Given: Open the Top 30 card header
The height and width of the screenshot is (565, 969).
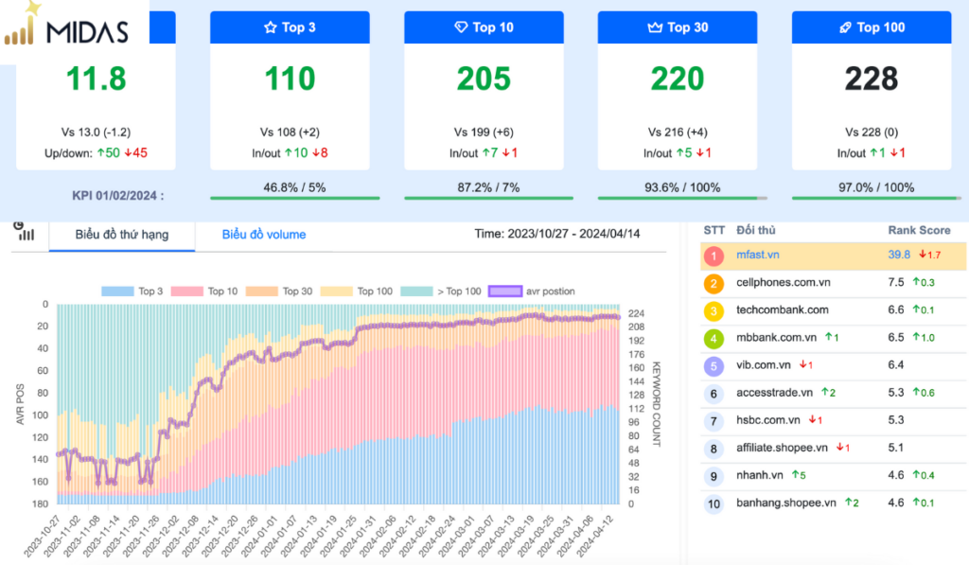Looking at the screenshot, I should 678,27.
